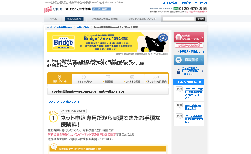Click the Bridge logo card in the banner
This screenshot has width=251, height=154.
tap(63, 43)
